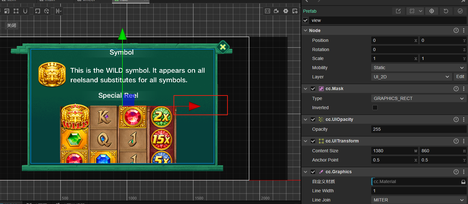Click the node name field 'view'

pos(388,20)
